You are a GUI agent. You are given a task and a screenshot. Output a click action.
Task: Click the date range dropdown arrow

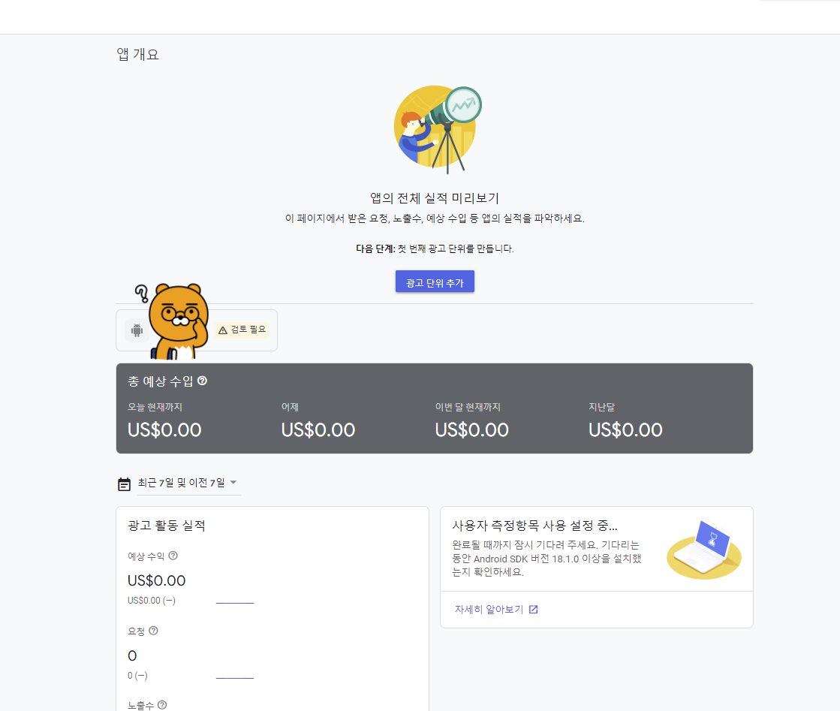click(233, 483)
